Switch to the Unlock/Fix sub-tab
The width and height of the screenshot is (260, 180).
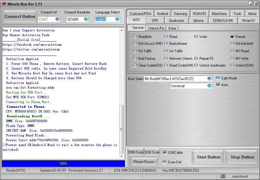(156, 28)
